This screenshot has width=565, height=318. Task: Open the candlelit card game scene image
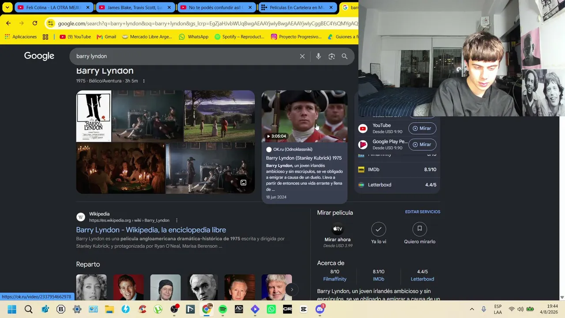click(x=121, y=168)
